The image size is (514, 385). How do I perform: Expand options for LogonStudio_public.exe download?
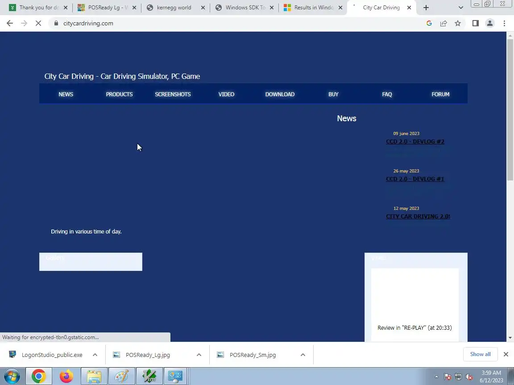click(x=95, y=355)
